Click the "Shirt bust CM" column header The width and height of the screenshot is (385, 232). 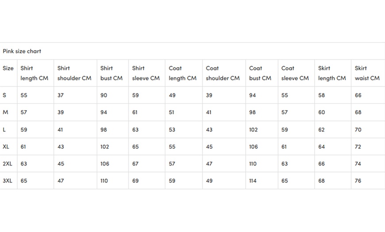point(112,73)
